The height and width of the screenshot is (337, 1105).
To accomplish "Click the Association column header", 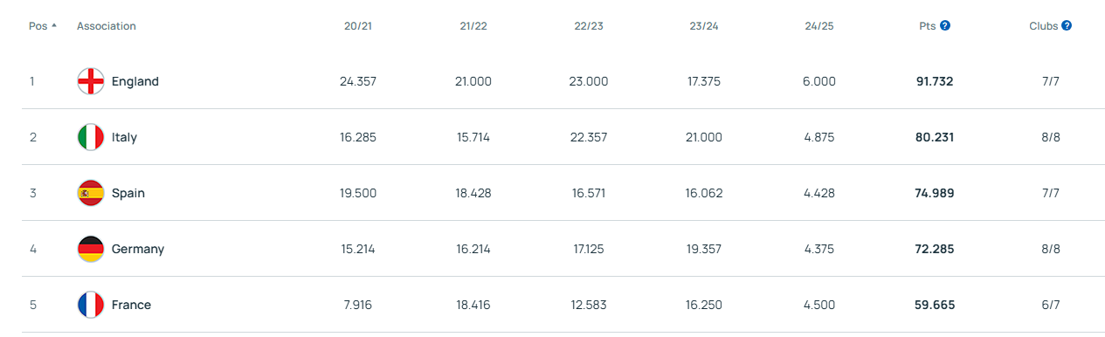I will (x=107, y=26).
